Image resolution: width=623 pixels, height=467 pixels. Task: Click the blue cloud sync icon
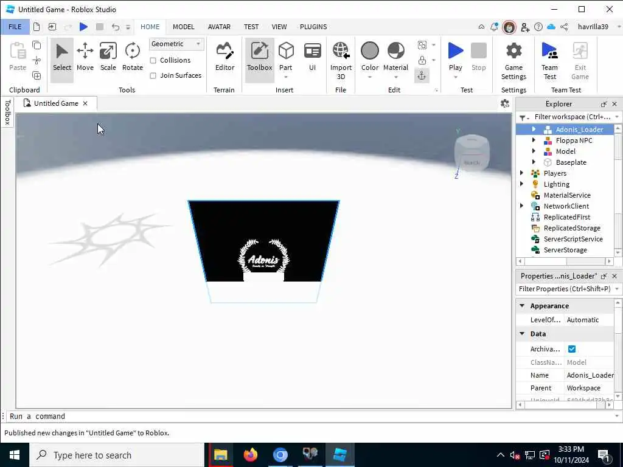coord(551,27)
